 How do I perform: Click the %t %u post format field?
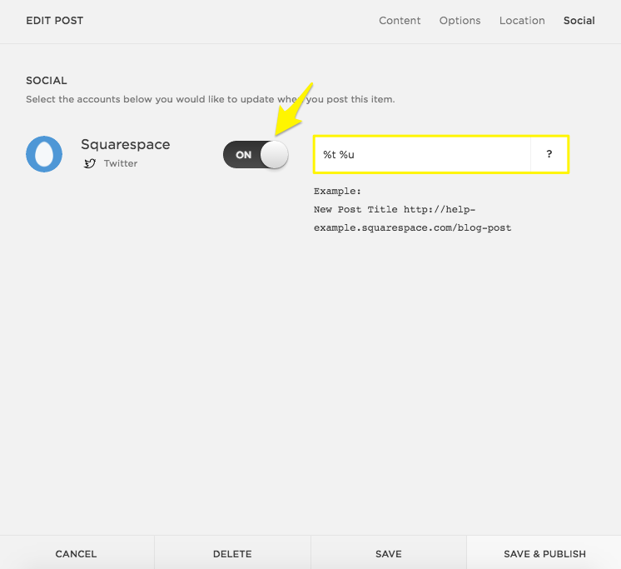click(422, 154)
